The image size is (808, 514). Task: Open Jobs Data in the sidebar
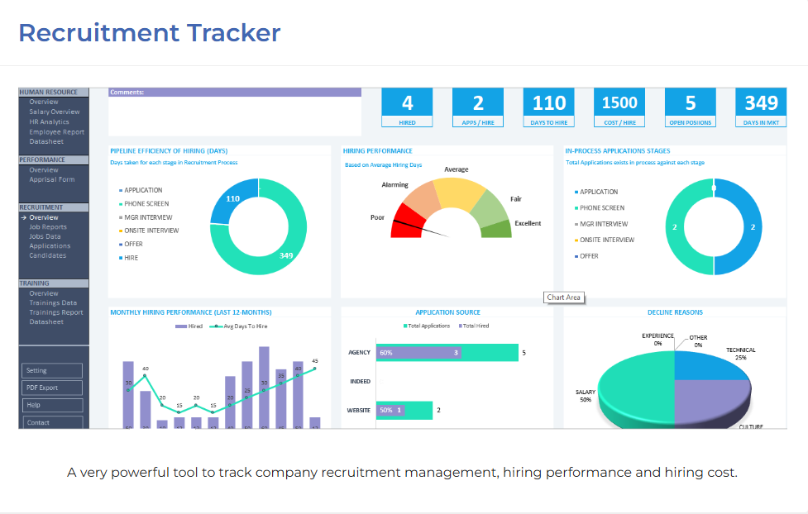(46, 236)
